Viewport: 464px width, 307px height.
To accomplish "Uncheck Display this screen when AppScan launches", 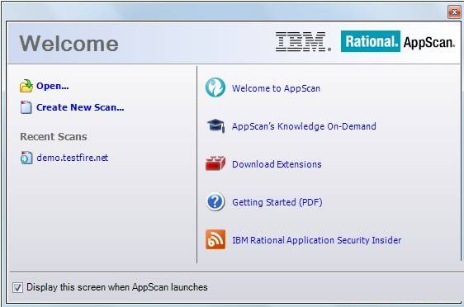I will tap(17, 287).
